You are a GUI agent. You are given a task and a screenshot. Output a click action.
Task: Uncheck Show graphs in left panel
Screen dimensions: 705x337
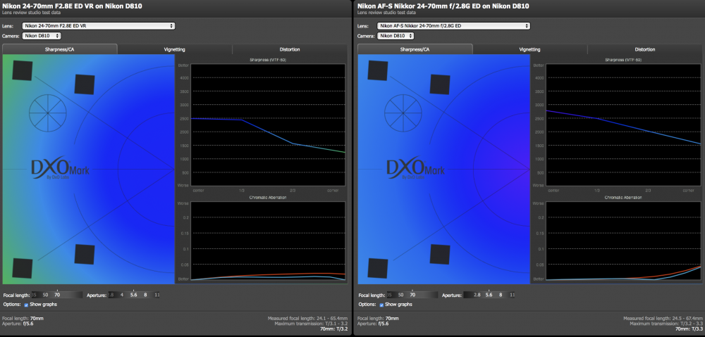(26, 305)
